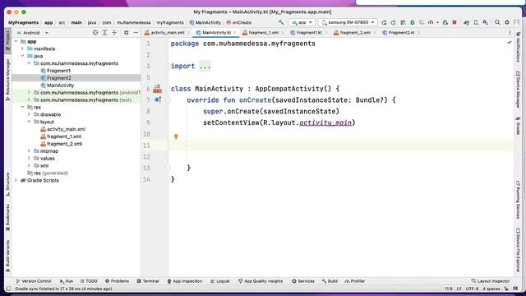Place cursor on empty line 11

pos(340,146)
